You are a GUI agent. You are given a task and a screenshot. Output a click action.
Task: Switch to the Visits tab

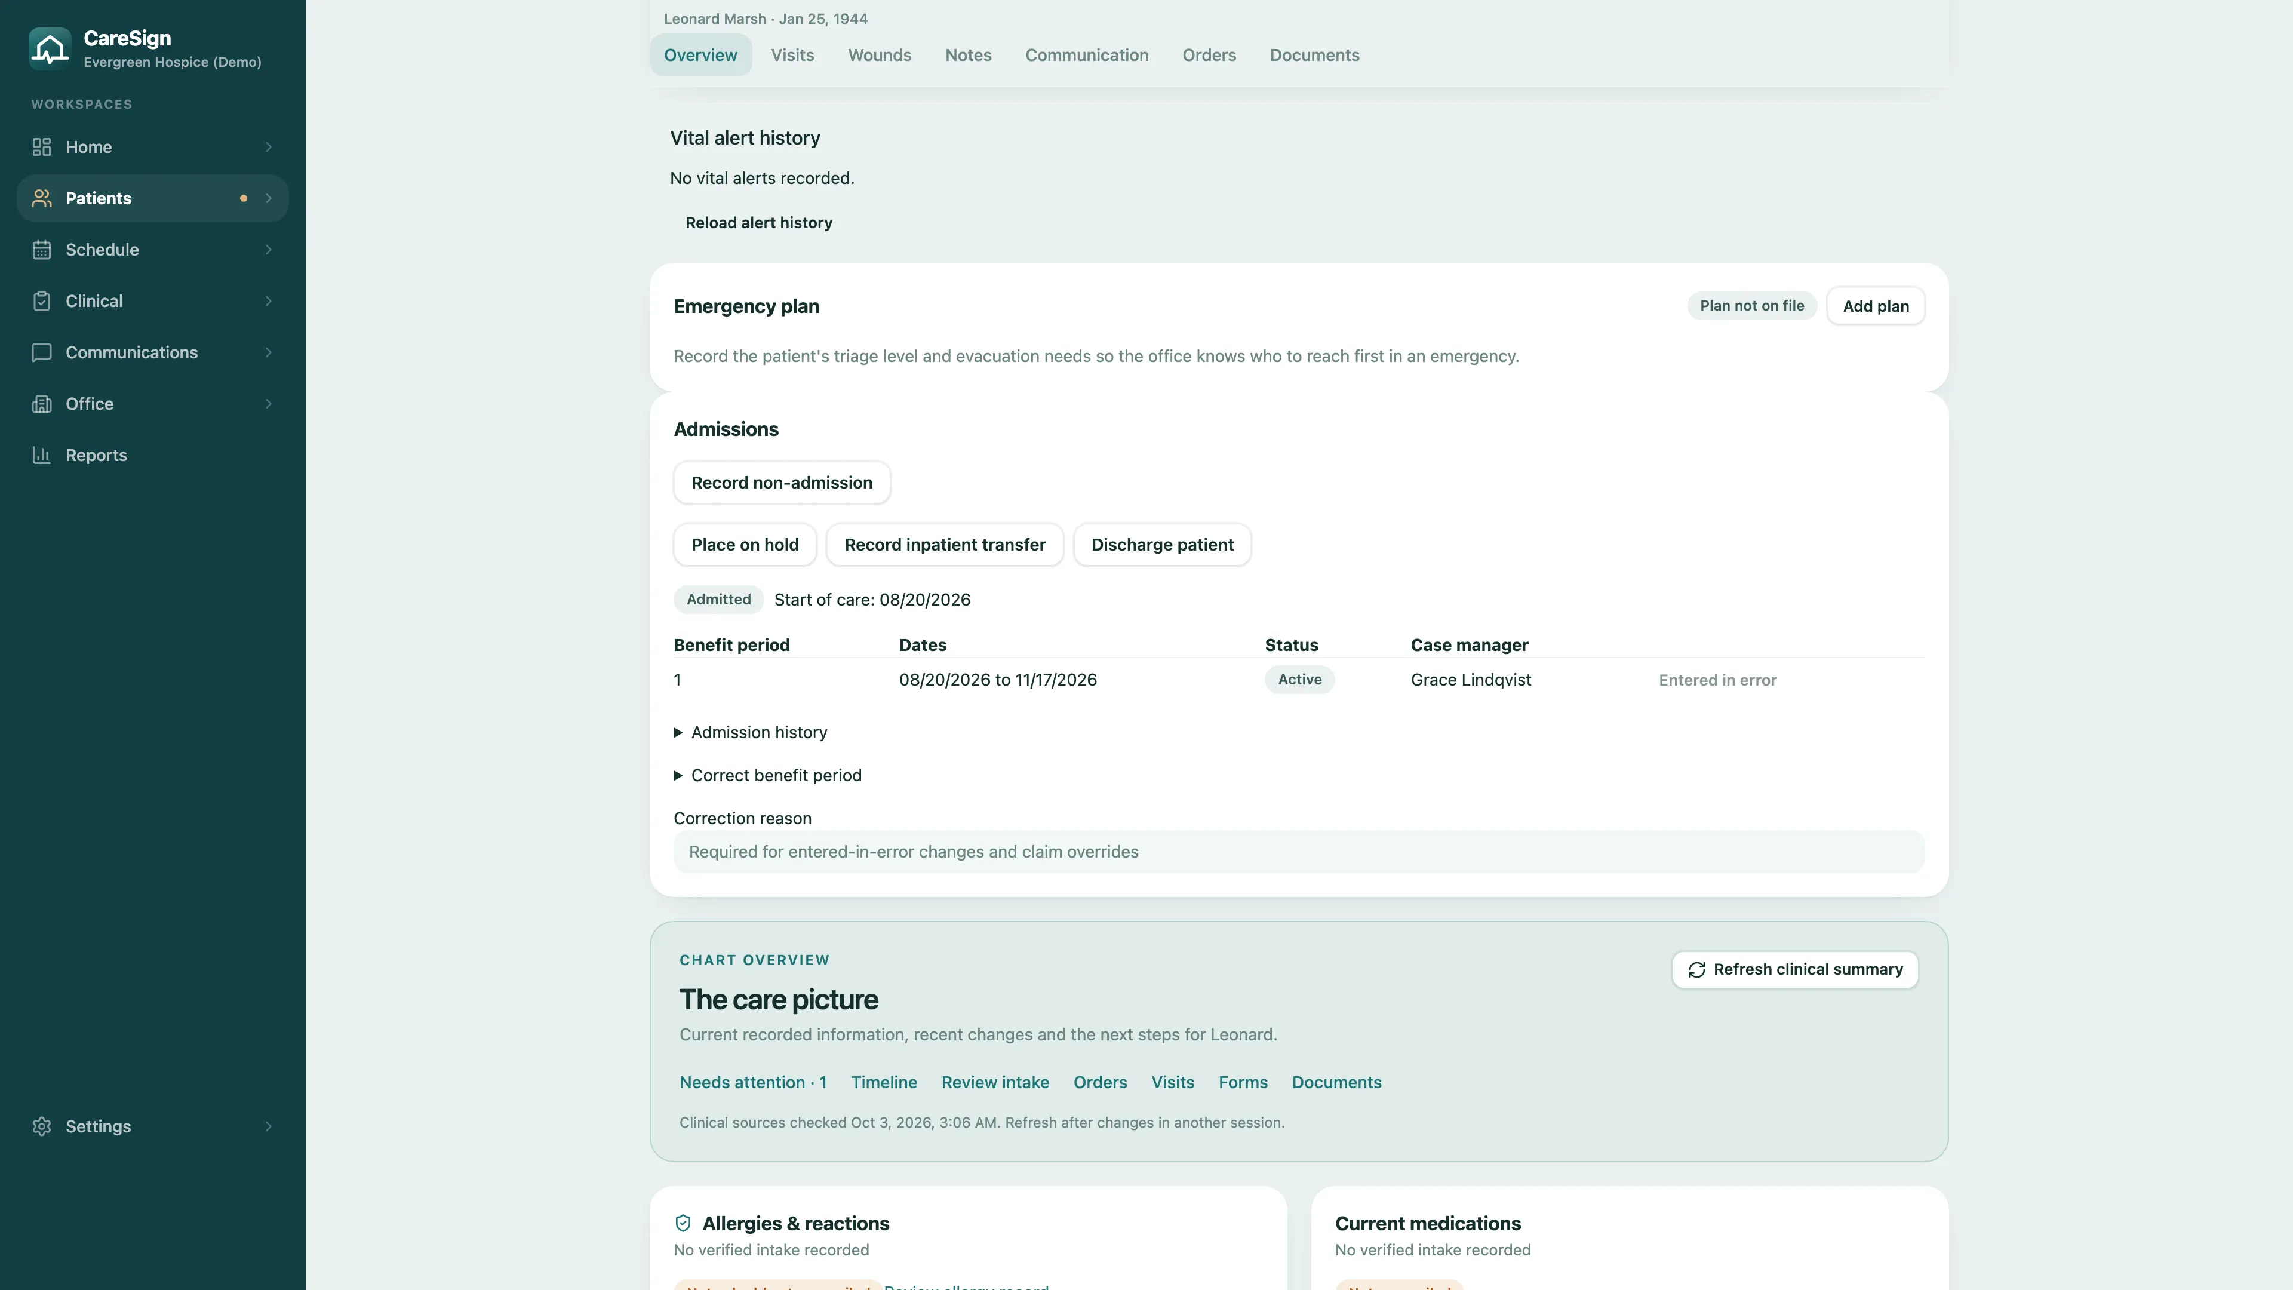(792, 55)
